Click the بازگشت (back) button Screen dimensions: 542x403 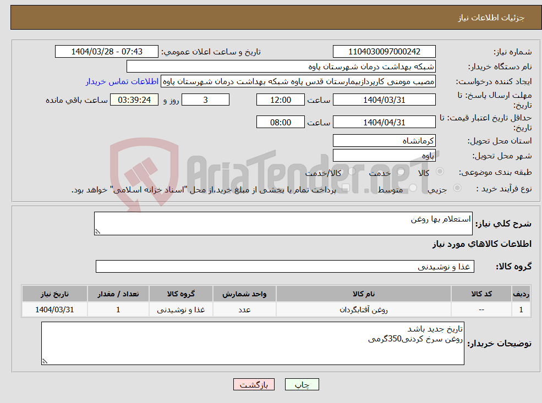point(254,384)
